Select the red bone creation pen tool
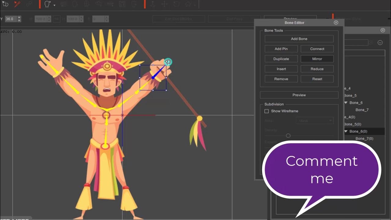This screenshot has width=391, height=220. point(17,4)
